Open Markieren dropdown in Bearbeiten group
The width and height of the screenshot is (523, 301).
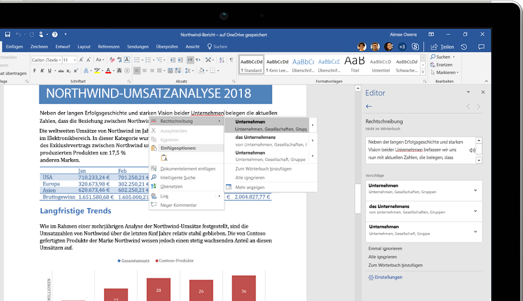444,73
